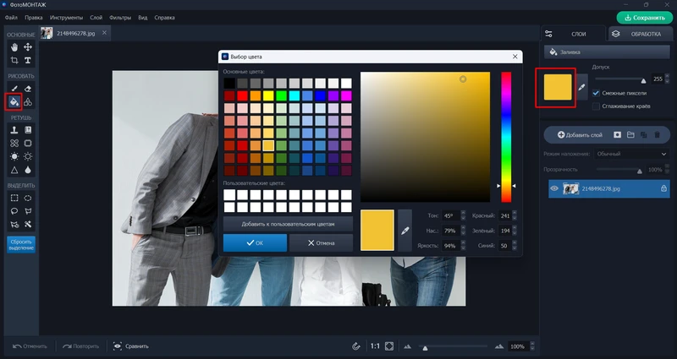Image resolution: width=677 pixels, height=359 pixels.
Task: Toggle the Смежные пиксели checkbox
Action: (x=596, y=93)
